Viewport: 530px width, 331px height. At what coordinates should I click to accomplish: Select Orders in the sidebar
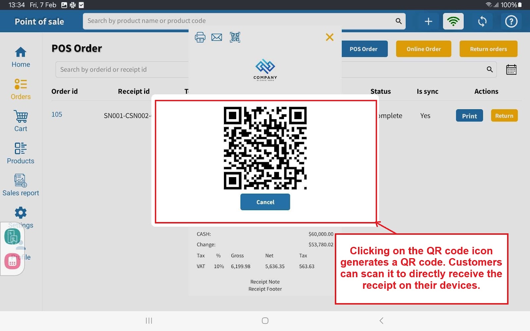21,89
